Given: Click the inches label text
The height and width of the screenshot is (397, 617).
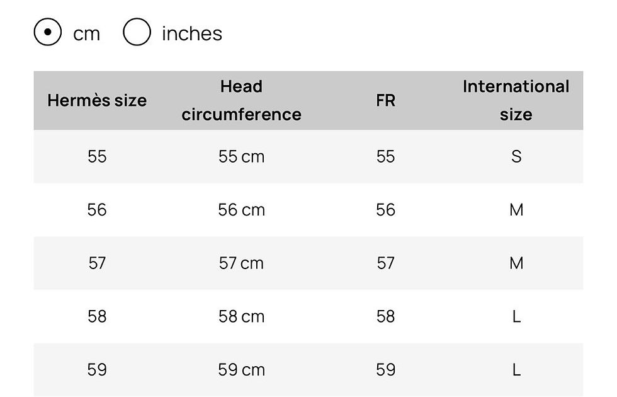Looking at the screenshot, I should [192, 33].
